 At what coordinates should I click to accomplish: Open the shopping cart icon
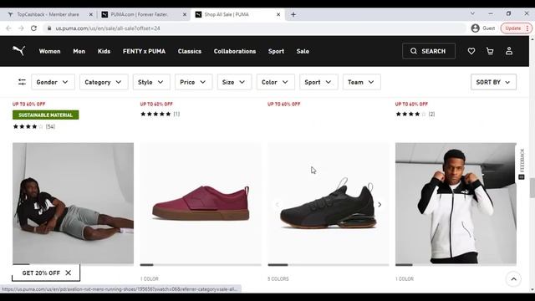[490, 51]
